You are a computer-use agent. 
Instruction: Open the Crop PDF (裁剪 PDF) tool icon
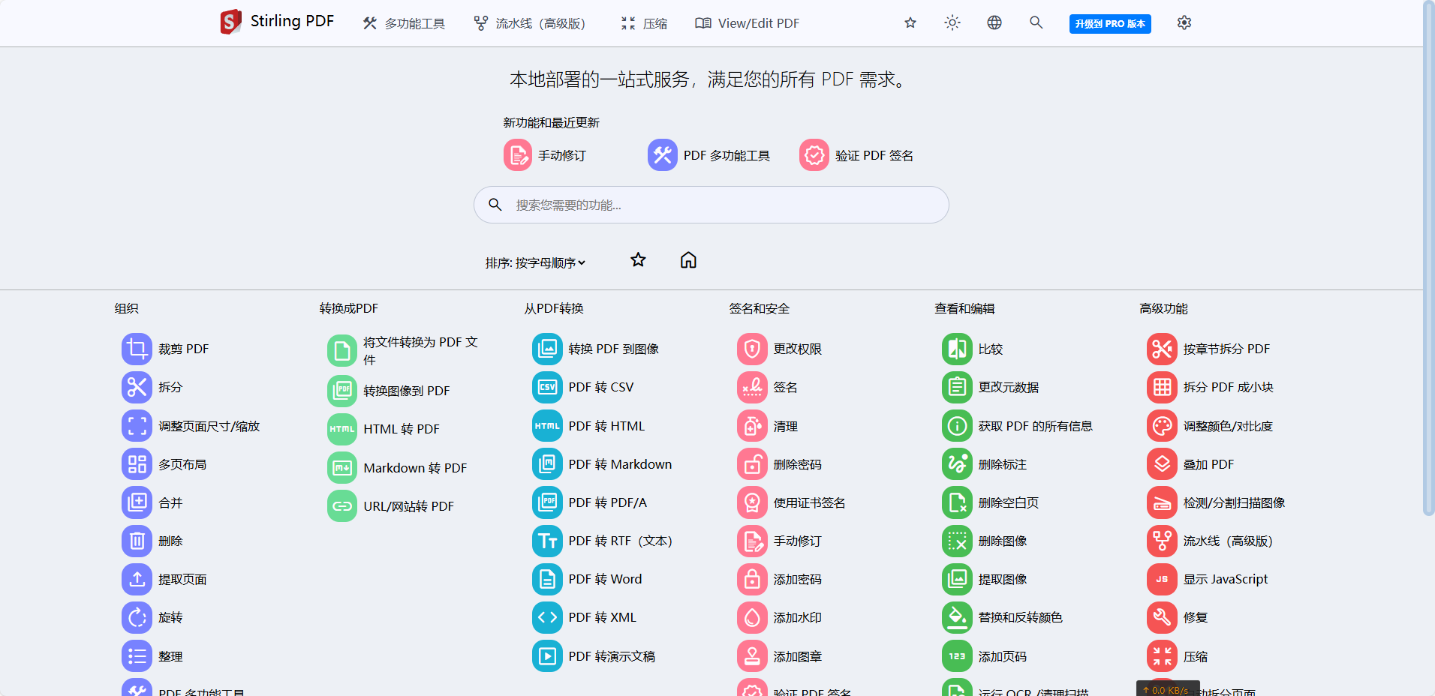137,349
